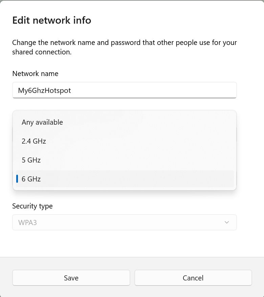This screenshot has height=297, width=264.
Task: Choose the 2.4 GHz band option
Action: click(34, 141)
